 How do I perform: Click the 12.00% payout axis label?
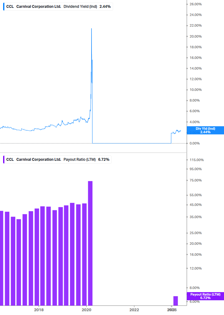click(x=196, y=268)
